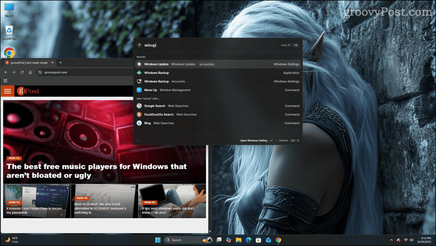This screenshot has height=246, width=436.
Task: Open Chrome from the taskbar
Action: [278, 240]
